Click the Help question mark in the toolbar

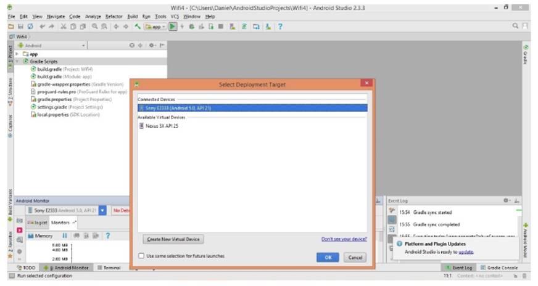pos(280,27)
